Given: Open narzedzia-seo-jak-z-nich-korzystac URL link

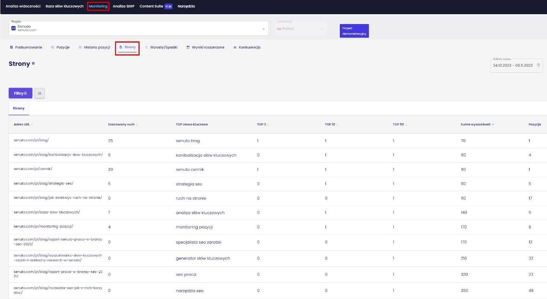Looking at the screenshot, I should coord(58,290).
